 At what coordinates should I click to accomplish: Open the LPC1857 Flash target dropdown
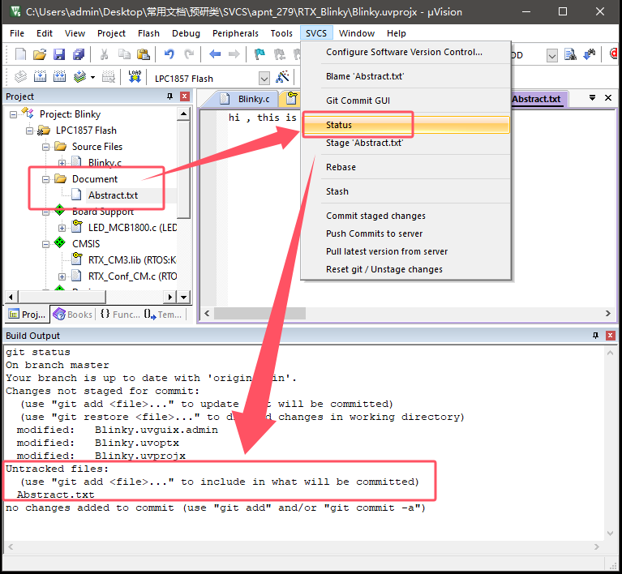(264, 79)
